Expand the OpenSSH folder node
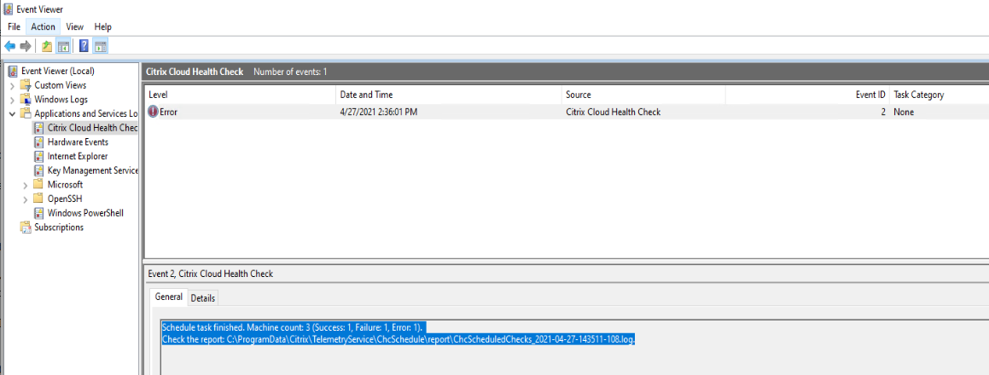Screen dimensions: 989x375 point(26,199)
